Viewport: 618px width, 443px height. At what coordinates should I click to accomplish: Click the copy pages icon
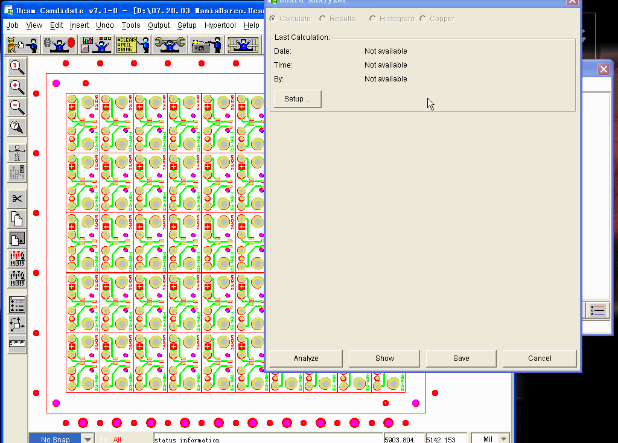[17, 218]
